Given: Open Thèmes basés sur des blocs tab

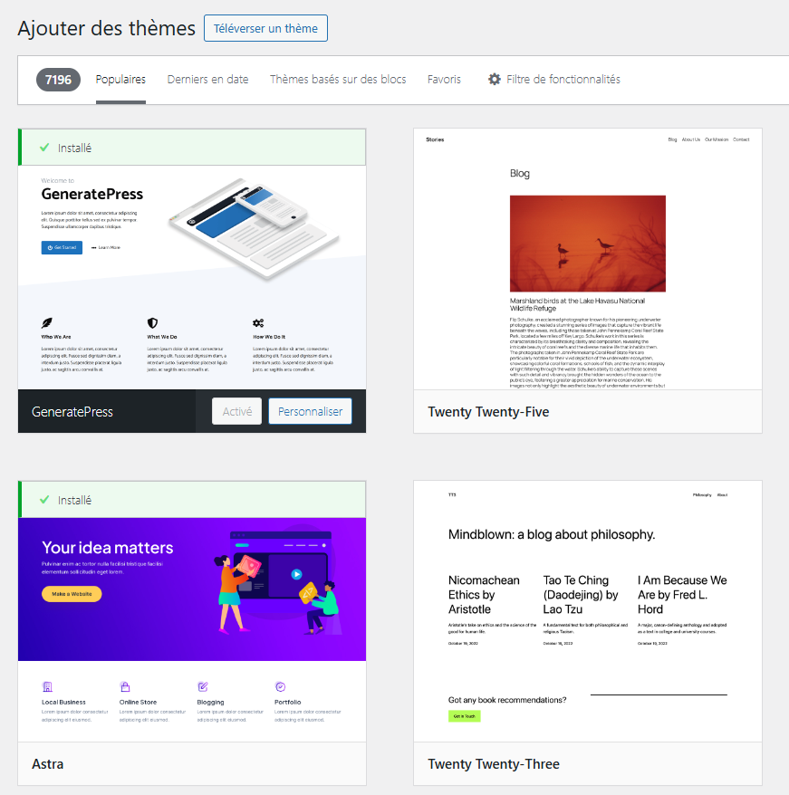Looking at the screenshot, I should click(338, 80).
